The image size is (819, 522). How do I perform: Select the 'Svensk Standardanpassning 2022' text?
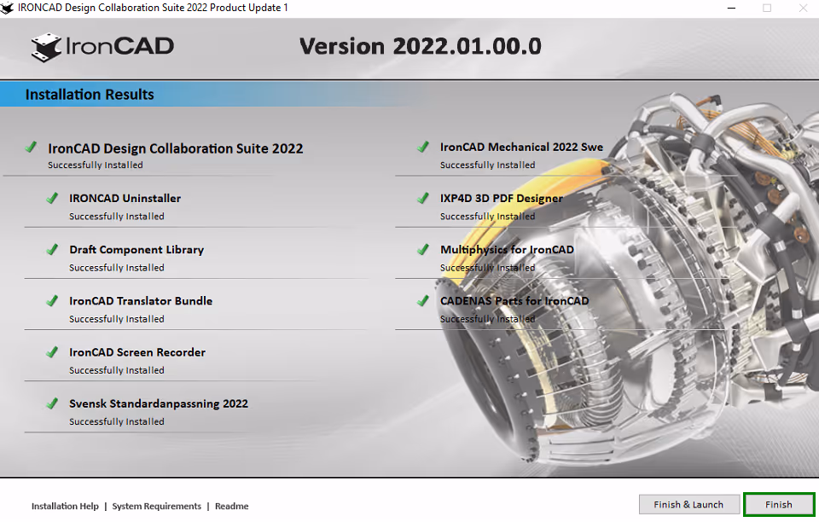click(159, 404)
